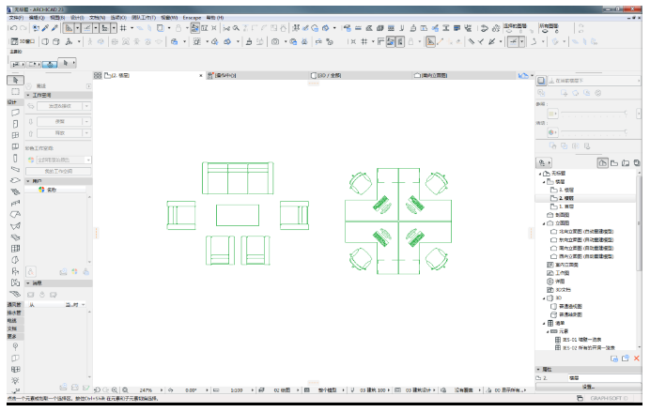Toggle the guide lines button in toolbar
This screenshot has width=650, height=412.
[x=69, y=28]
